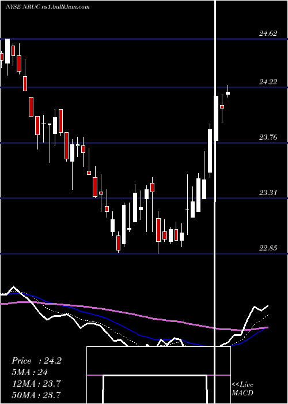Click the NYSE NRUC chart title text

pos(48,7)
